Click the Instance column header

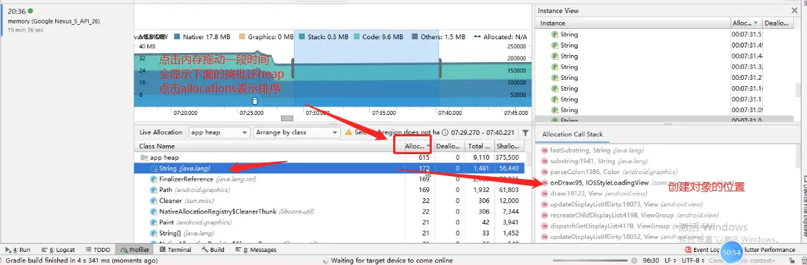[633, 23]
